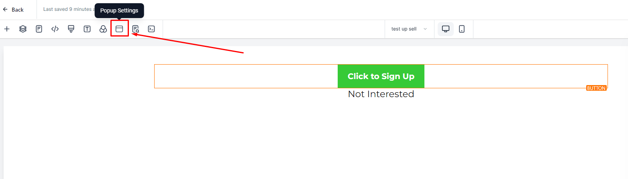Open the 'test up sell' page dropdown
This screenshot has width=628, height=179.
(x=409, y=29)
